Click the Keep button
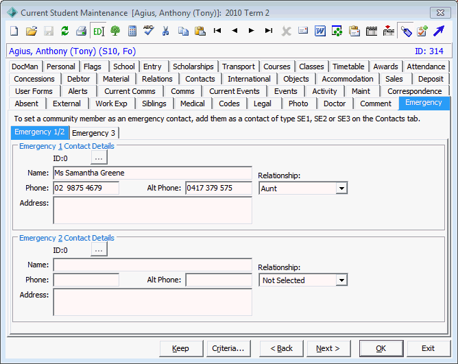 point(180,348)
